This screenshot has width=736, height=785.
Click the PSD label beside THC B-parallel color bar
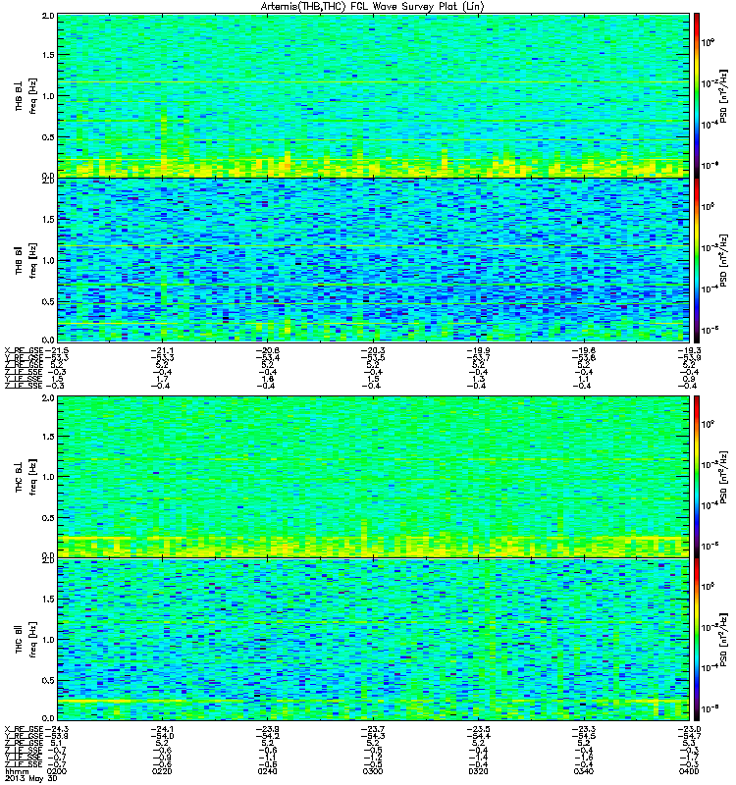tap(724, 640)
